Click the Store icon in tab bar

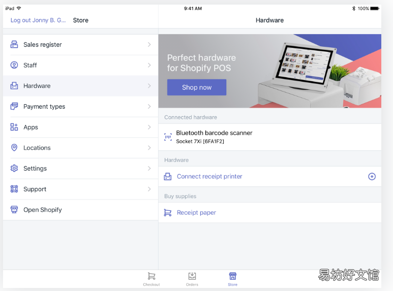click(232, 276)
